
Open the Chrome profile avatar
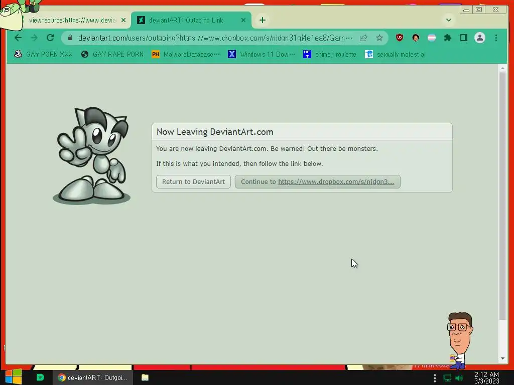[479, 38]
